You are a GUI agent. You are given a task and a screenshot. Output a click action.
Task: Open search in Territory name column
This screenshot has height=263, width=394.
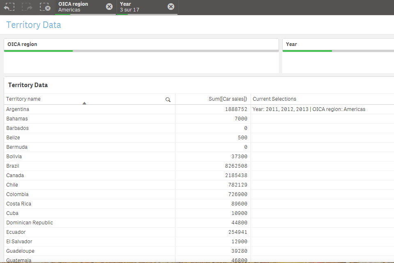point(168,99)
